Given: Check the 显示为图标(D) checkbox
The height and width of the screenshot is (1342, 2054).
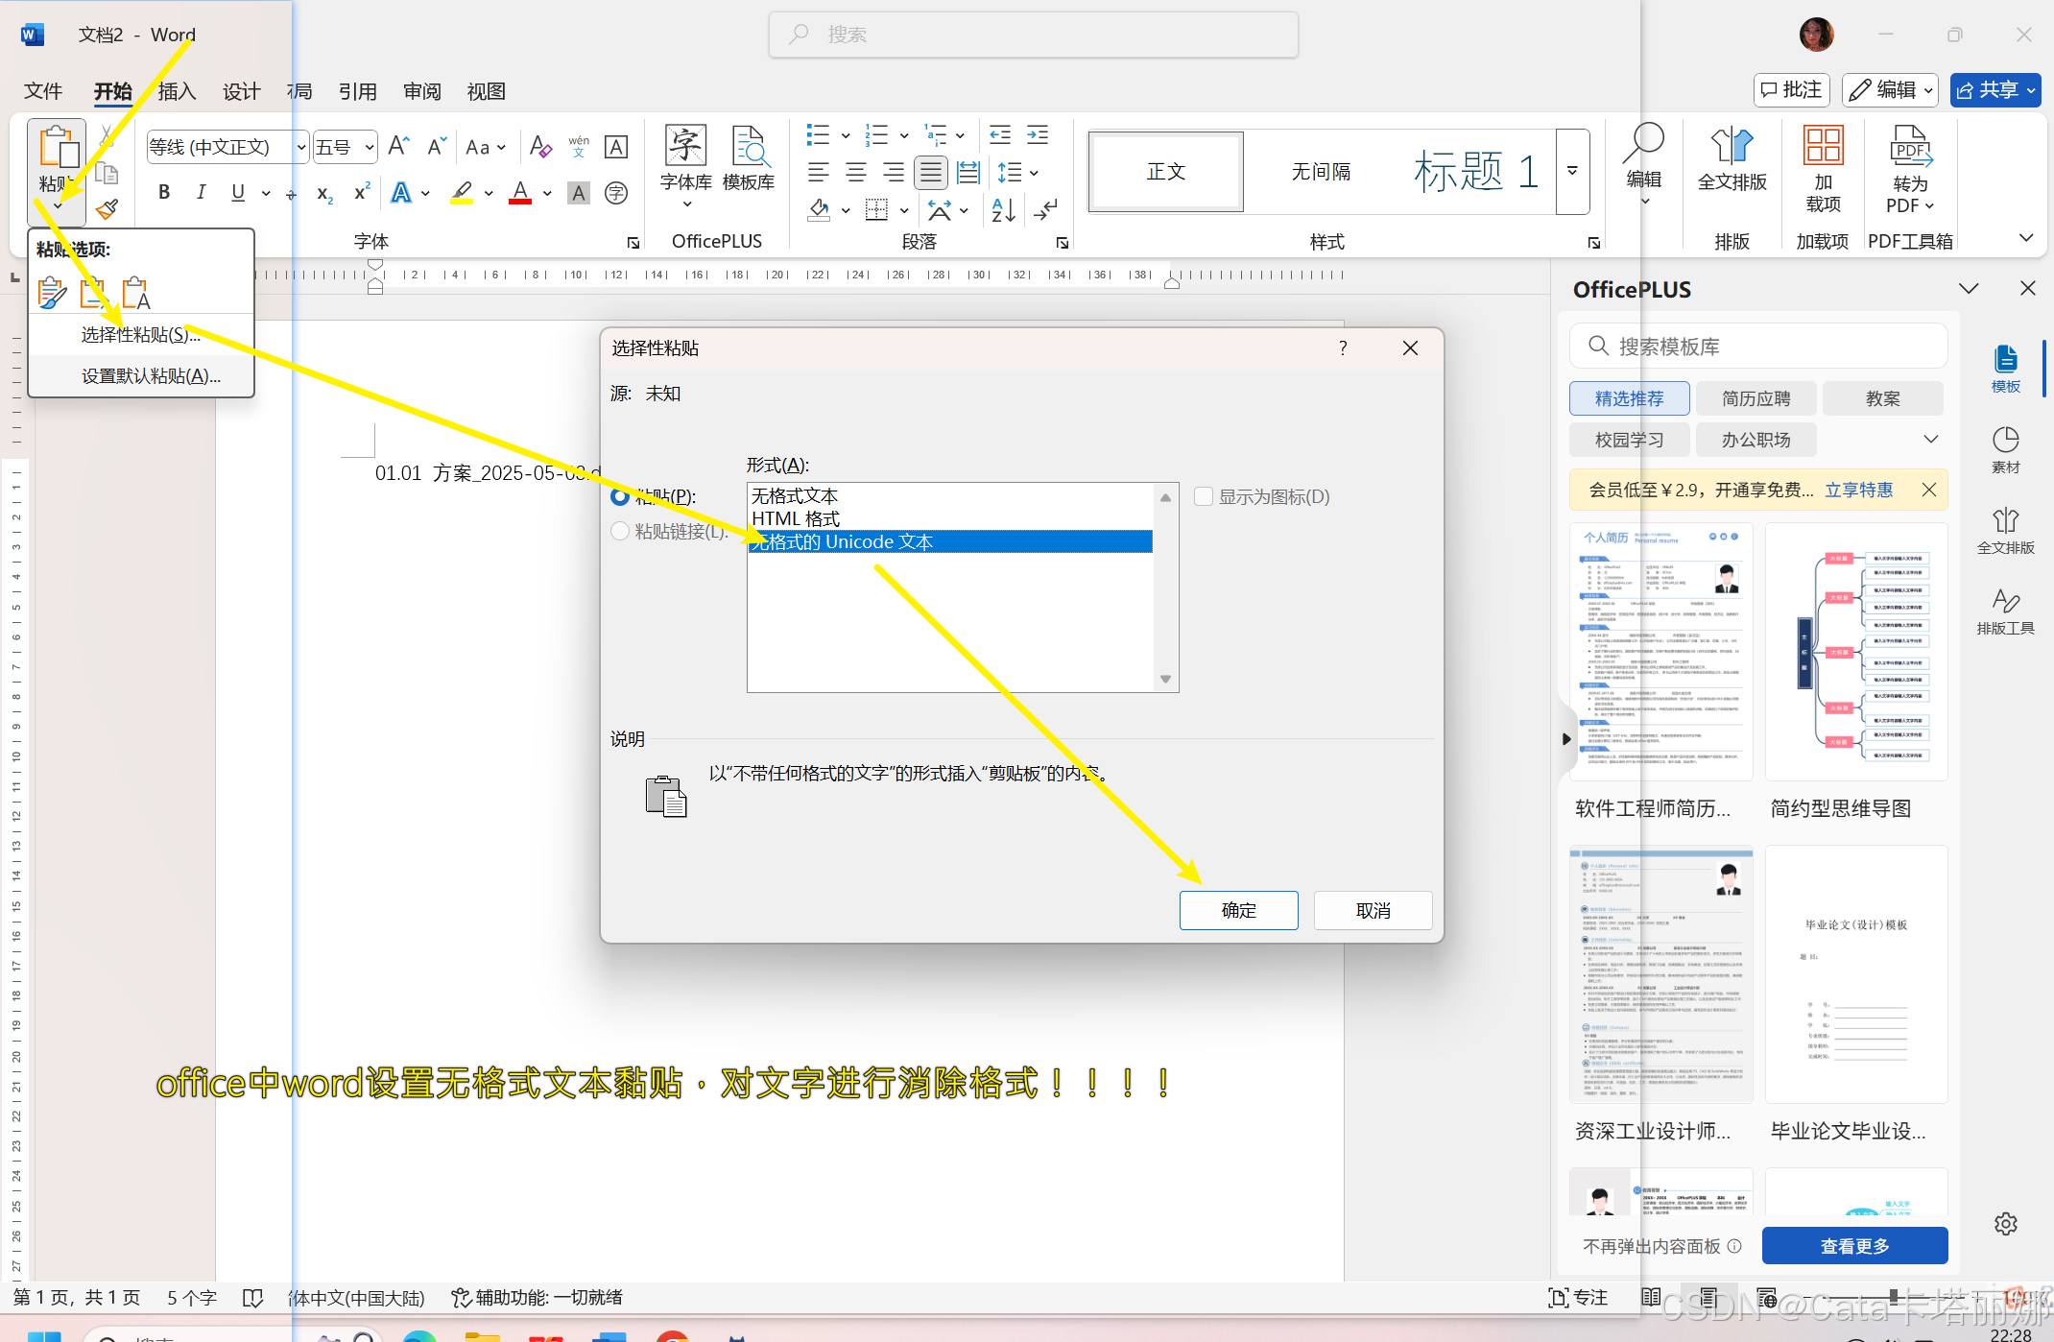Looking at the screenshot, I should point(1203,496).
